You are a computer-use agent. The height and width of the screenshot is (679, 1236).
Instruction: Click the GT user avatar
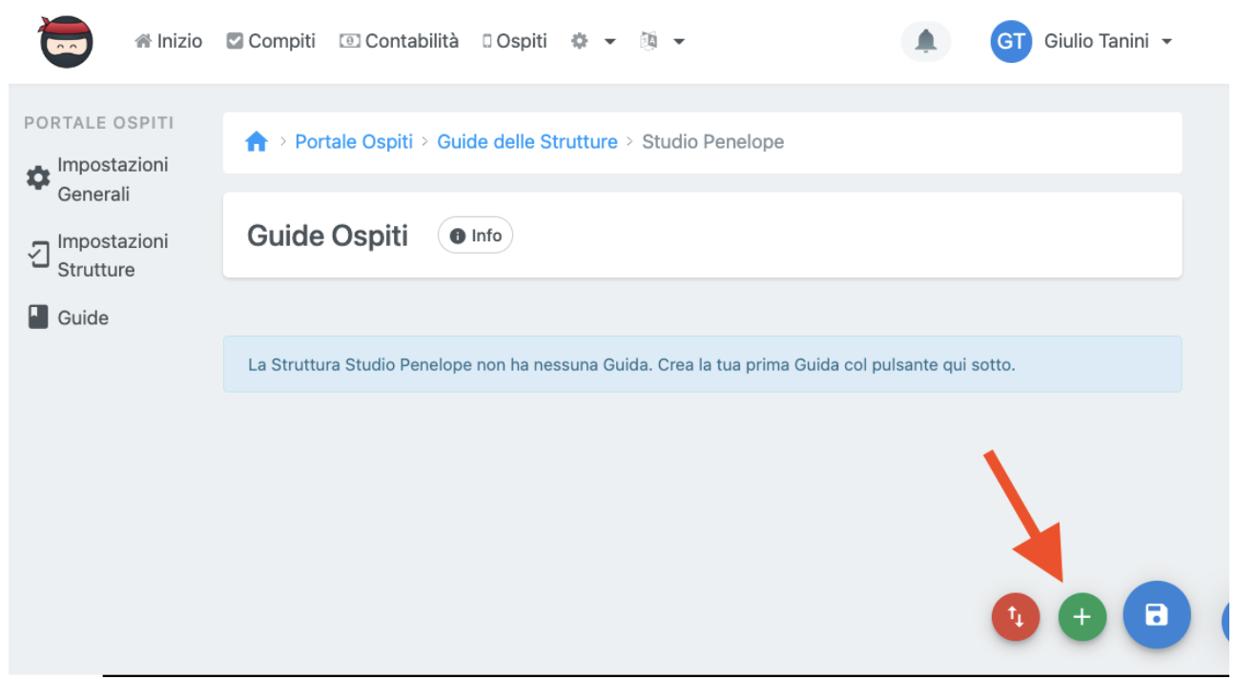[x=1011, y=42]
